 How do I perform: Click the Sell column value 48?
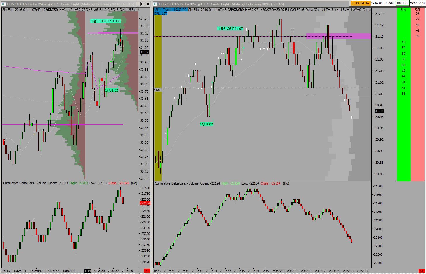coord(418,25)
